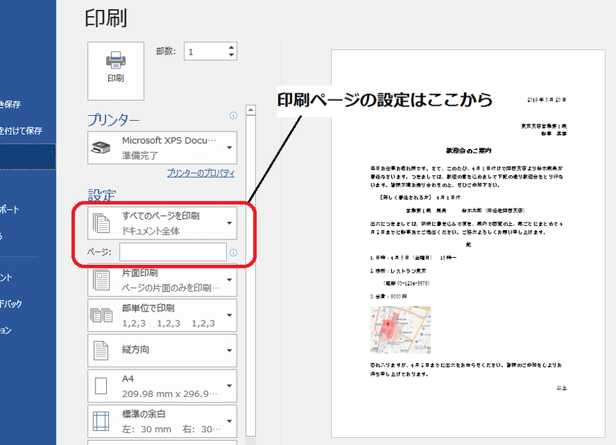This screenshot has width=616, height=445.
Task: Select the ョン (Options) sidebar item
Action: 6,330
